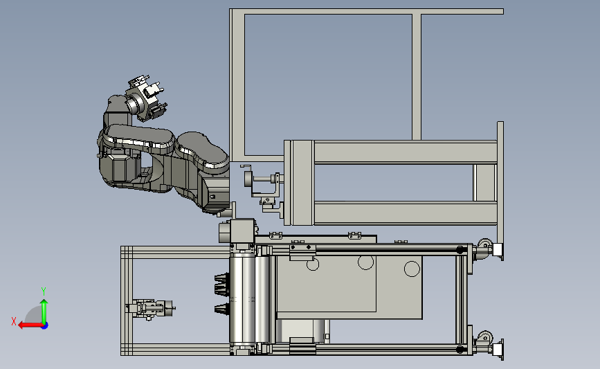Click the blue Z axis dot on triad

(x=45, y=326)
